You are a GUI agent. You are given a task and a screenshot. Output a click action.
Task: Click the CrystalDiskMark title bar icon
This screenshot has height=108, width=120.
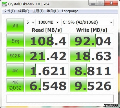(4, 4)
